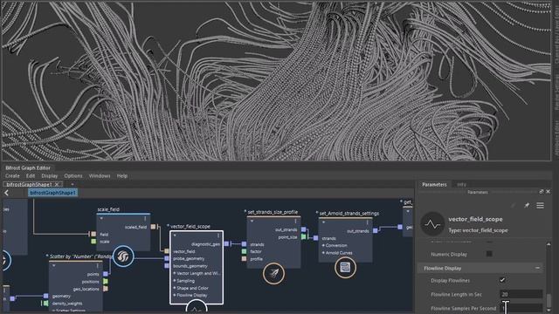This screenshot has height=314, width=559.
Task: Switch to the Info tab
Action: 461,184
